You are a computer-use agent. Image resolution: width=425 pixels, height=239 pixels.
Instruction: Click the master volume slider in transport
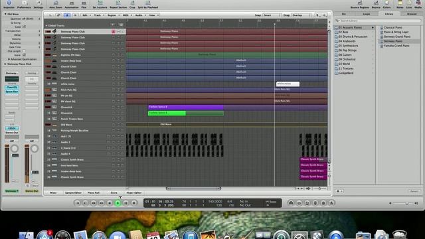(403, 203)
